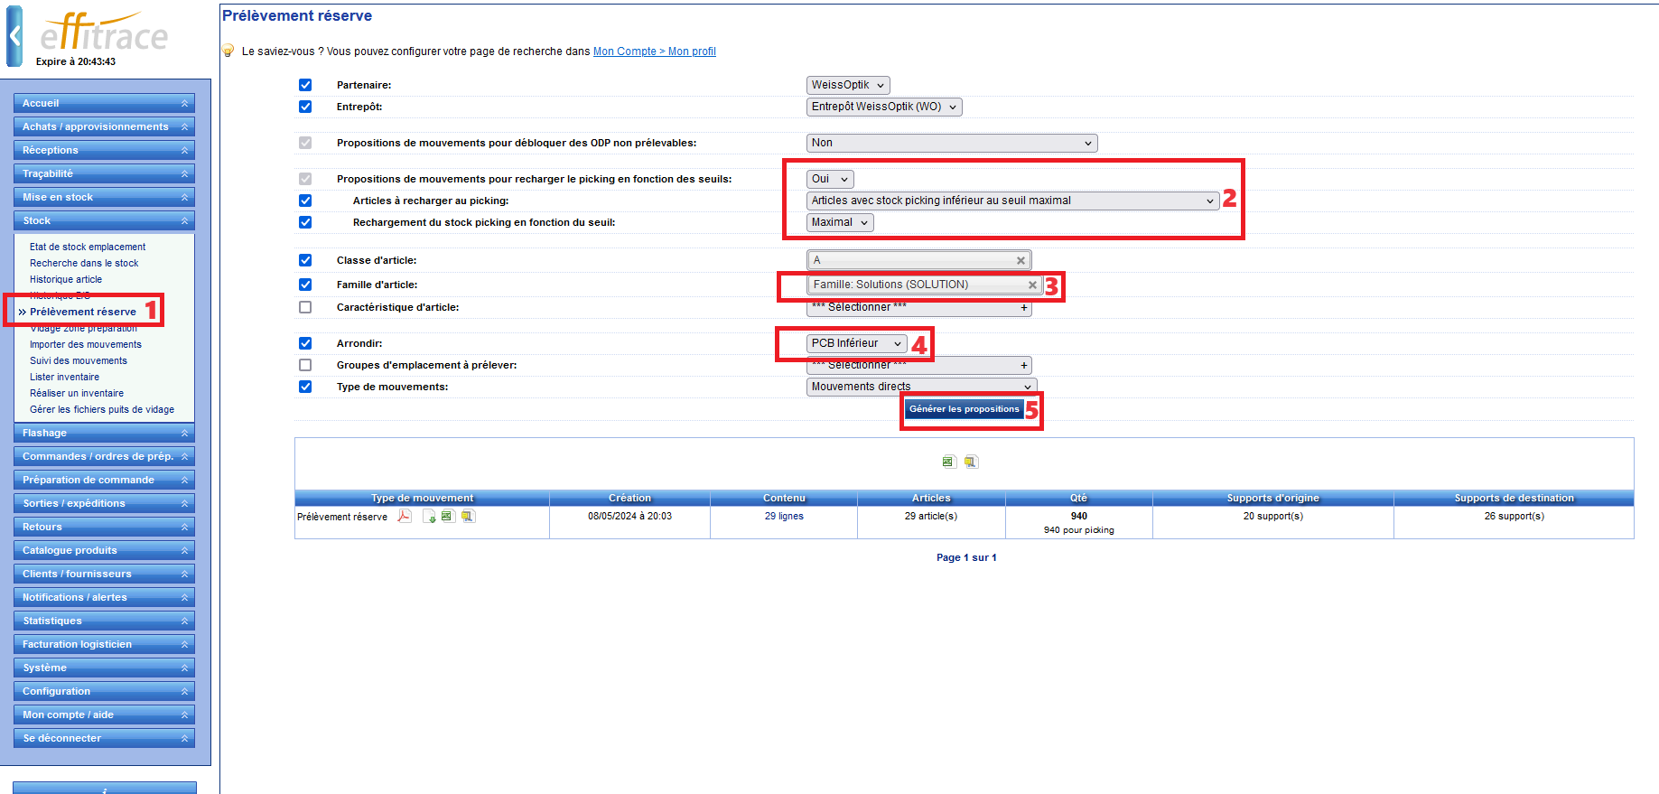Click the Excel export icon above the table
This screenshot has width=1659, height=794.
(x=948, y=462)
